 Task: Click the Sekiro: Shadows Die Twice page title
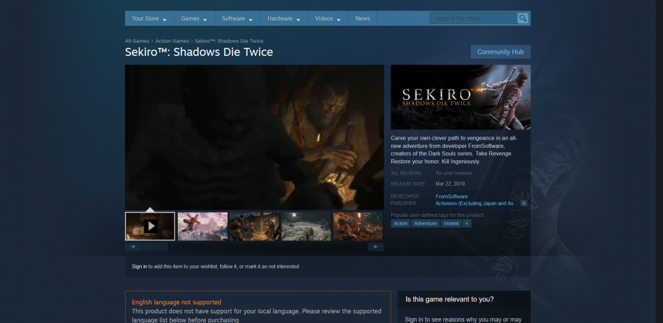coord(199,52)
